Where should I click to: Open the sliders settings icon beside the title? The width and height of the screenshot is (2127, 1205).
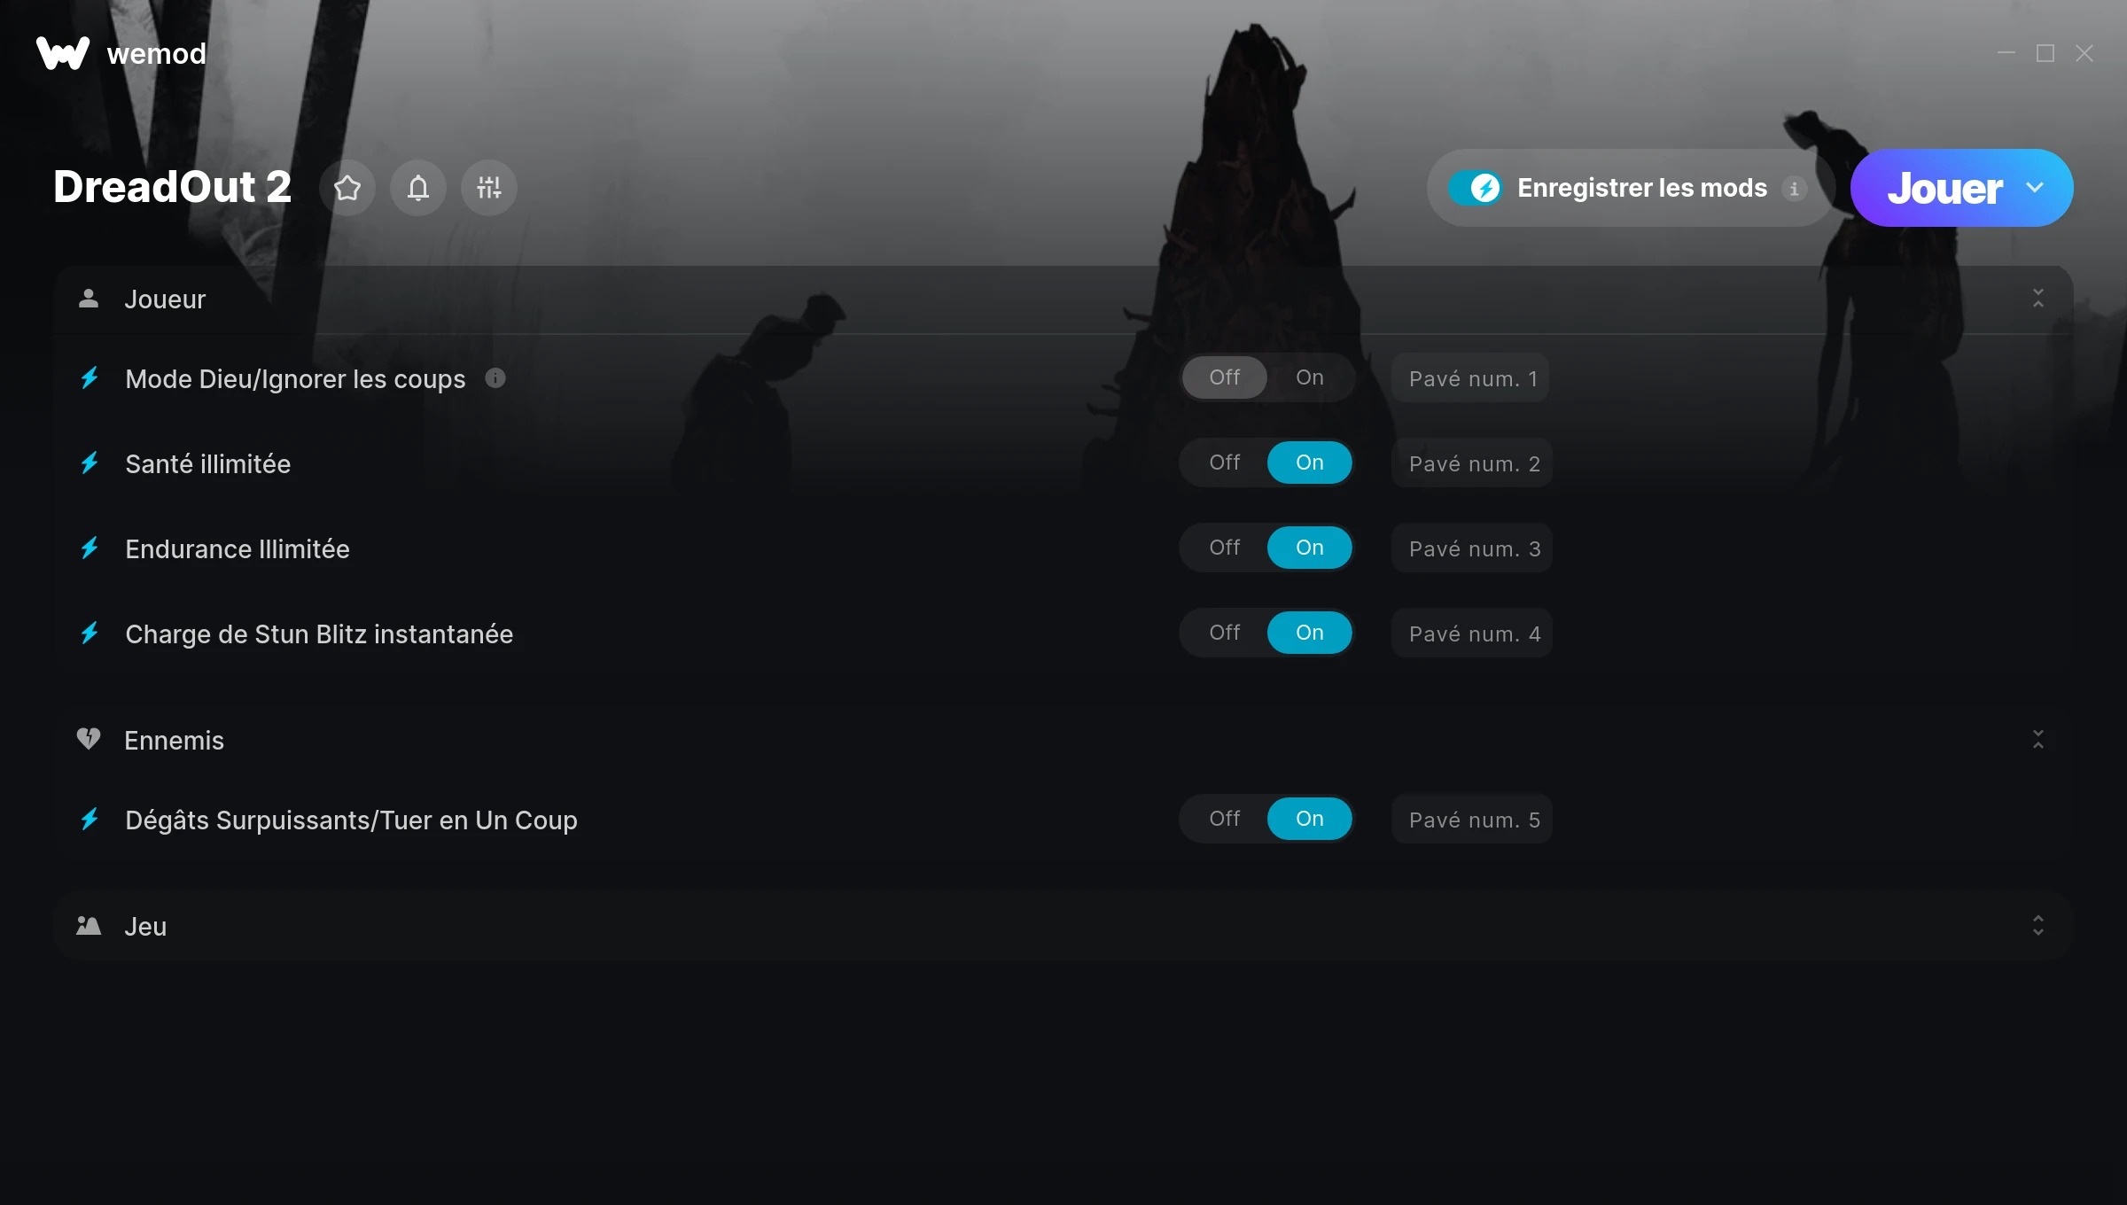pos(489,188)
